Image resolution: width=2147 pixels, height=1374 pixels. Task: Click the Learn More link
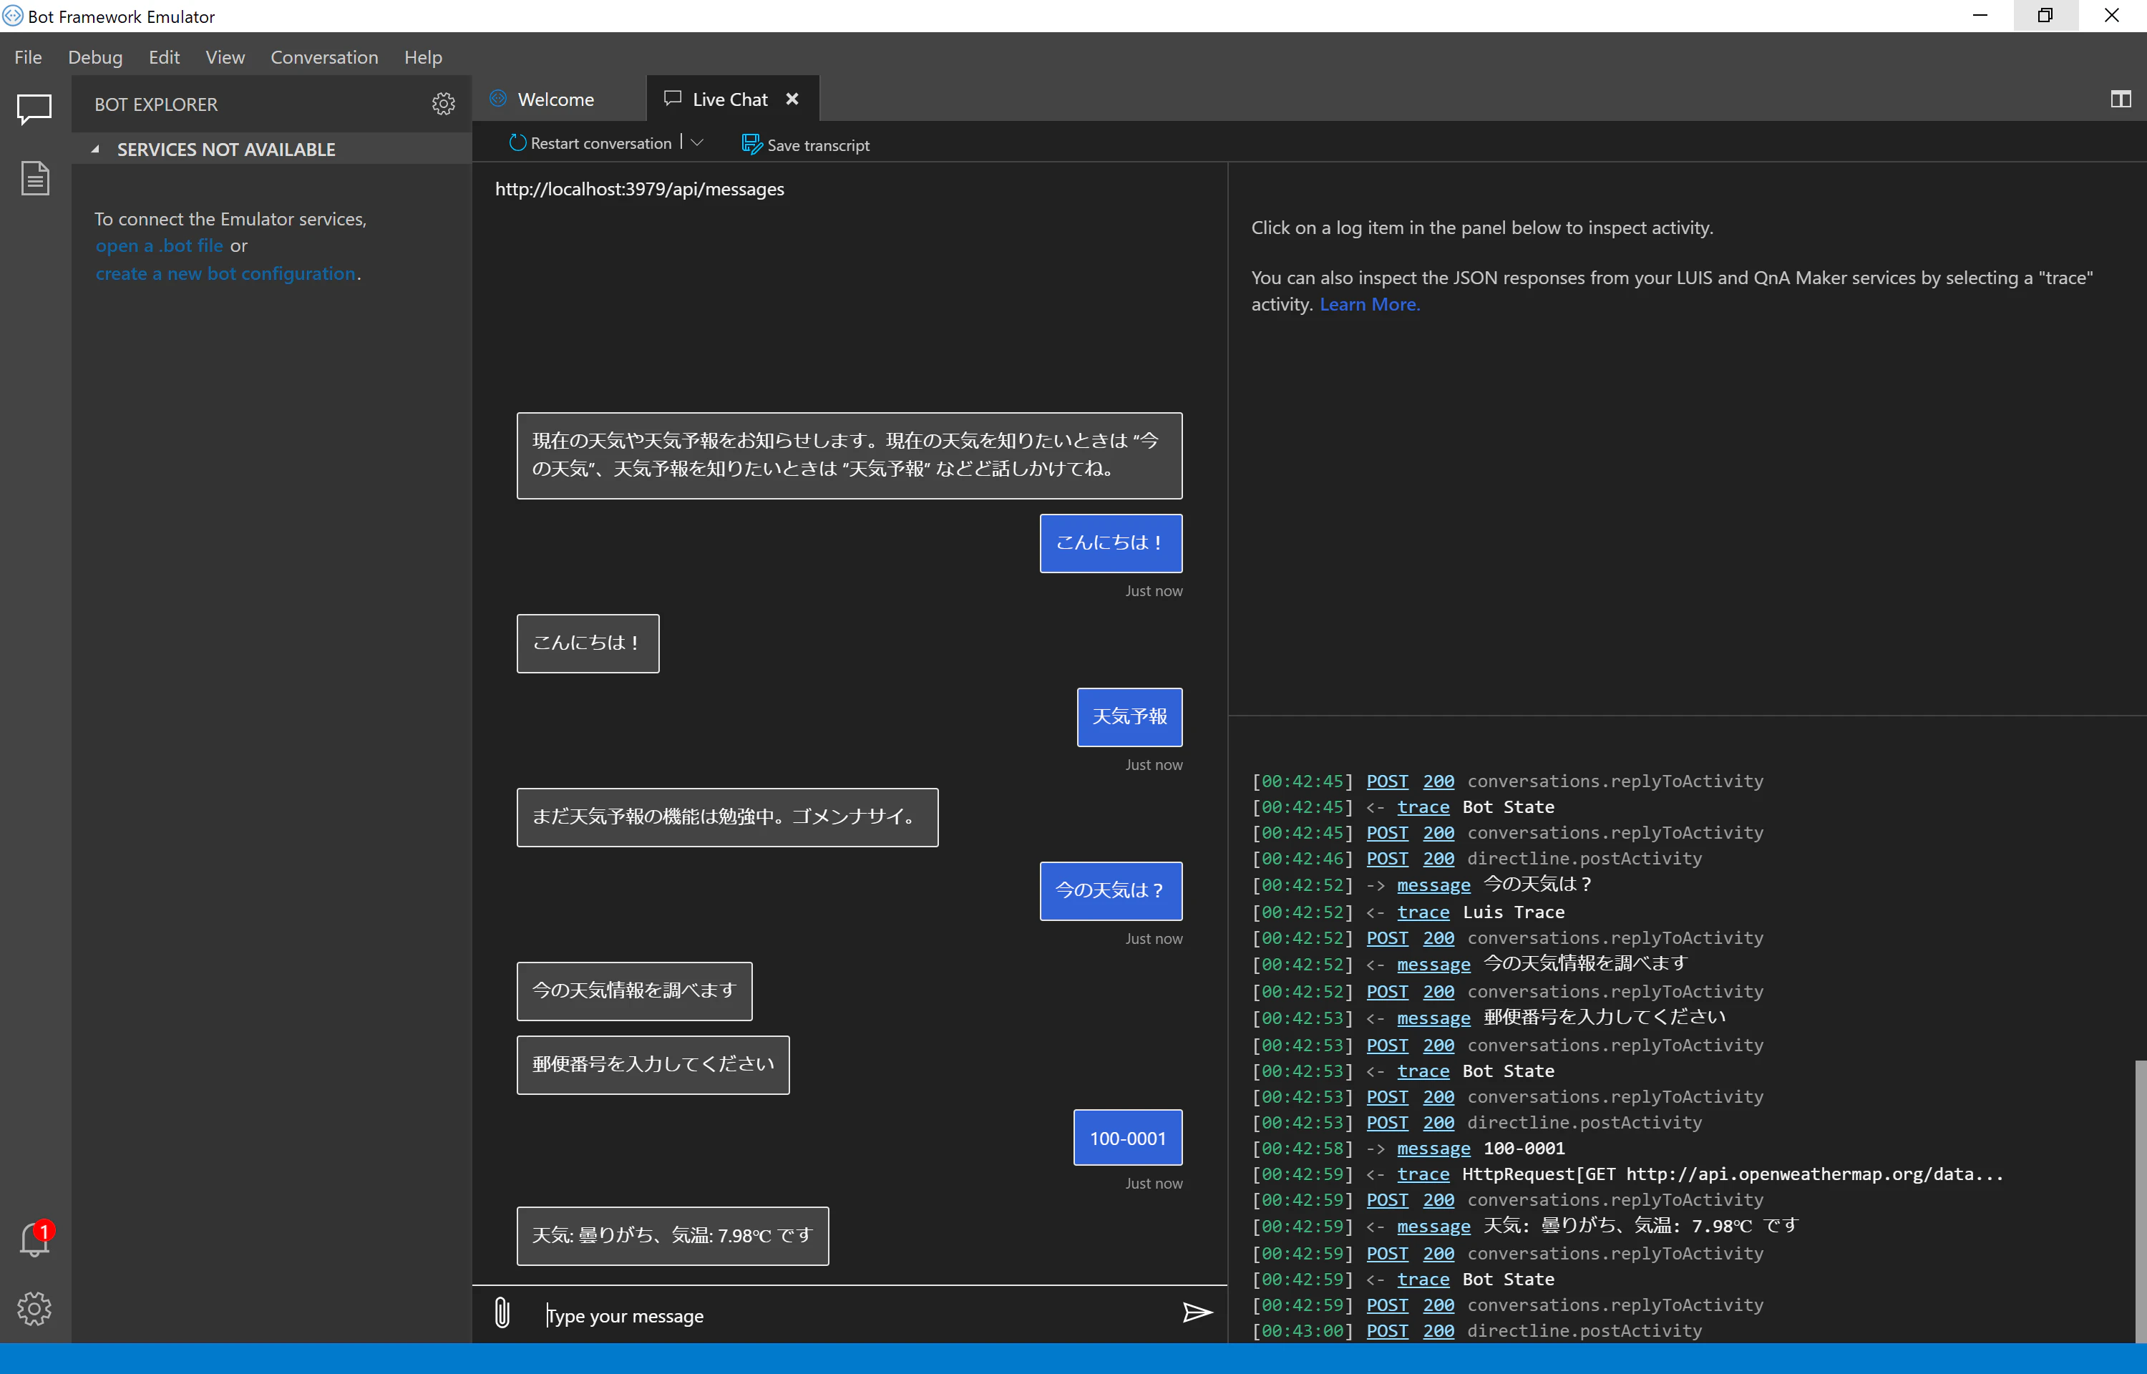coord(1369,304)
